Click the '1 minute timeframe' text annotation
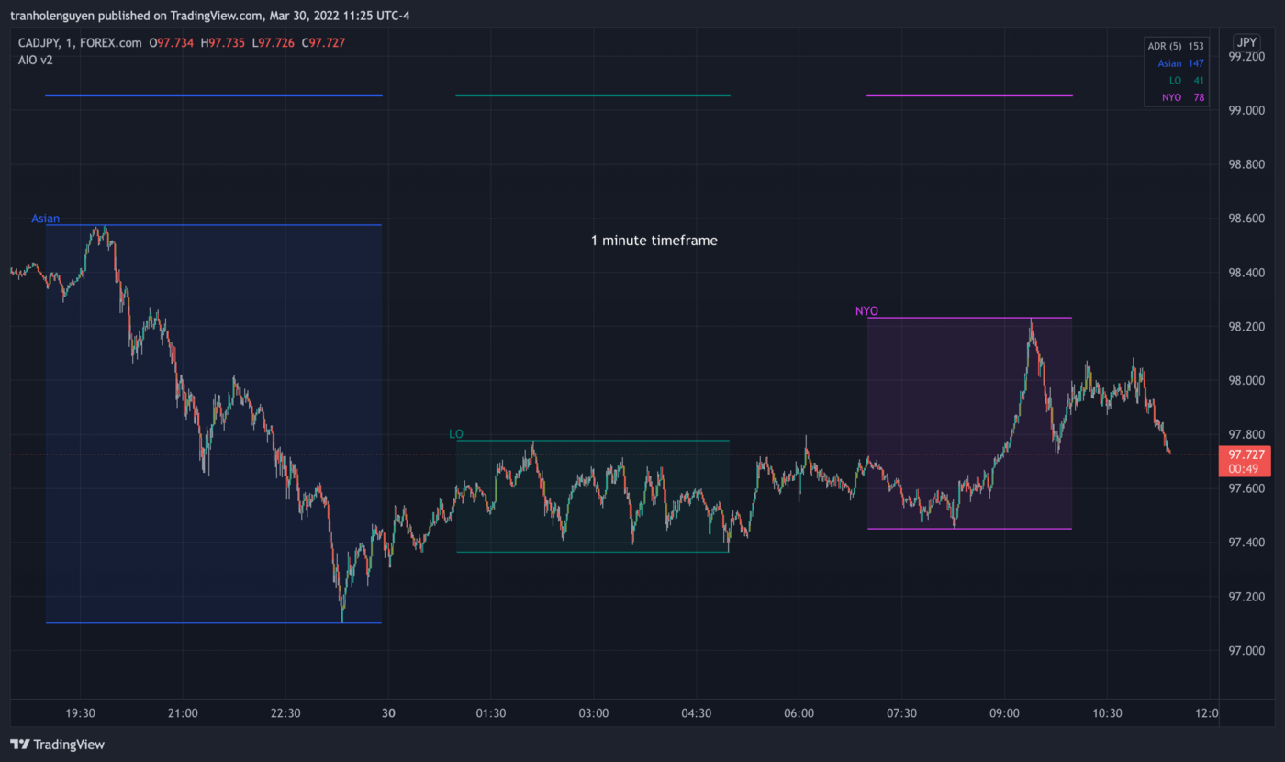The height and width of the screenshot is (762, 1285). pos(654,240)
